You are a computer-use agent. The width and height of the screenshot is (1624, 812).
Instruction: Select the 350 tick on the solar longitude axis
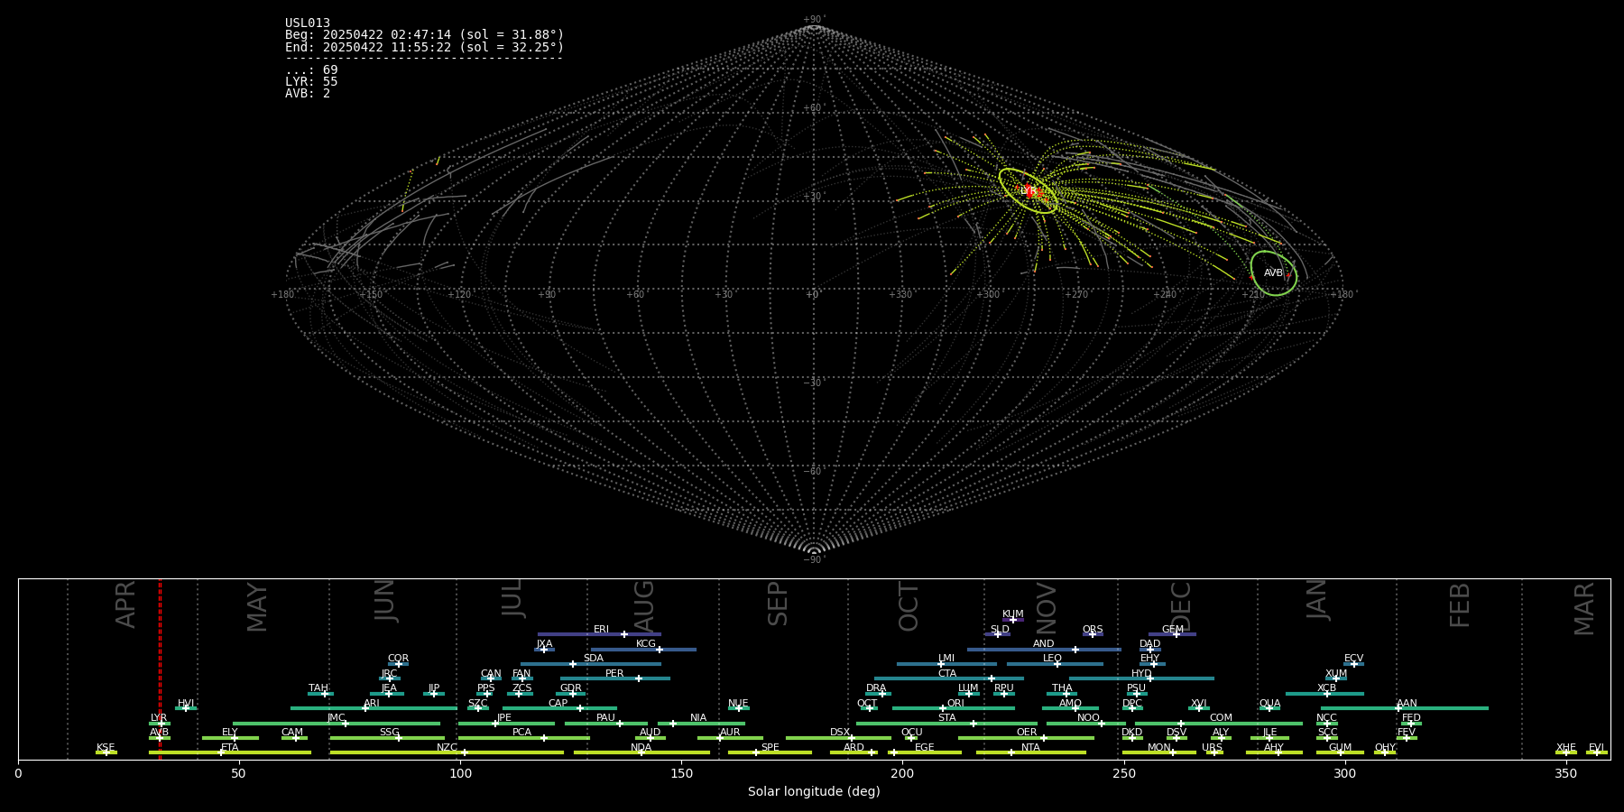[x=1565, y=774]
